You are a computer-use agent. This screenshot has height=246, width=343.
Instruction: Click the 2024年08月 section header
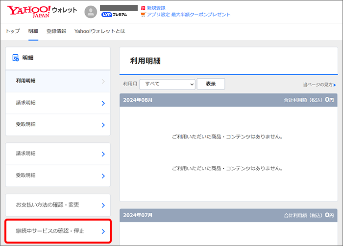point(228,100)
